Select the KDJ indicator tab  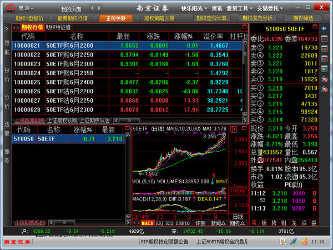(159, 223)
